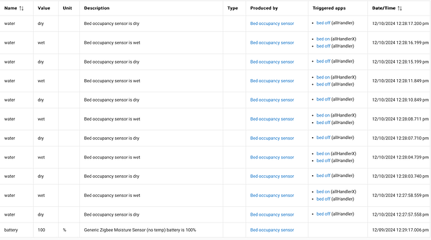The width and height of the screenshot is (431, 240).
Task: Click the Value column header
Action: pyautogui.click(x=44, y=8)
